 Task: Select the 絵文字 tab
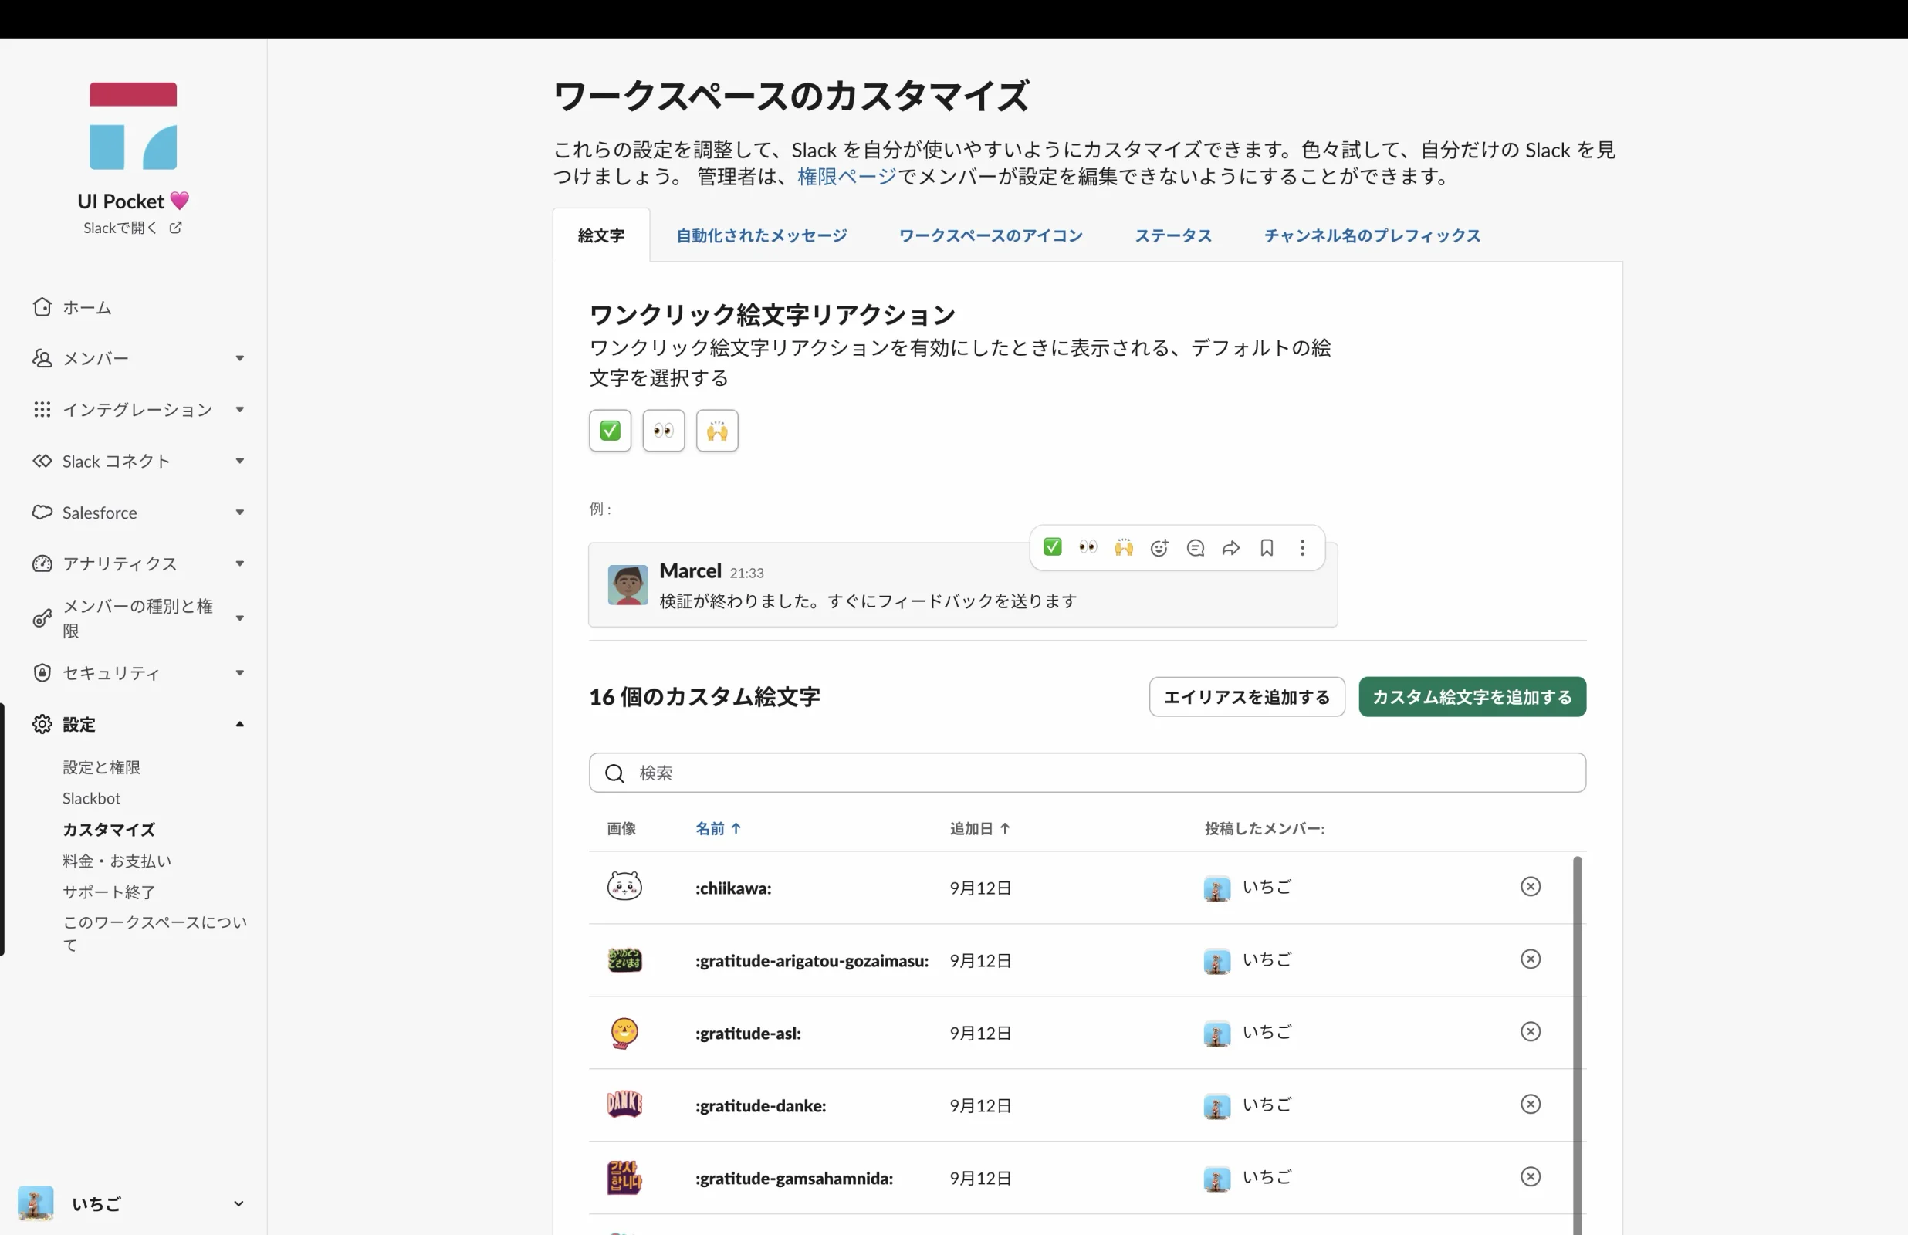click(x=601, y=235)
